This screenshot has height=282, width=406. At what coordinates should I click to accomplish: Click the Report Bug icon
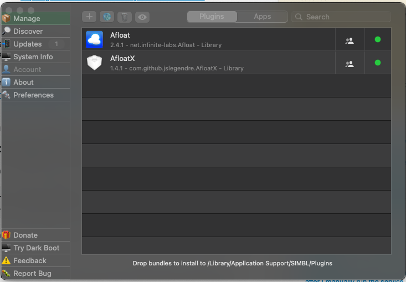point(6,273)
